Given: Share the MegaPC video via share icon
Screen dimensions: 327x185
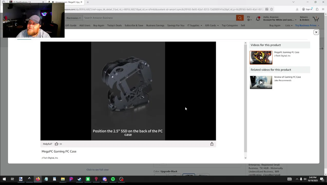Looking at the screenshot, I should pyautogui.click(x=212, y=144).
